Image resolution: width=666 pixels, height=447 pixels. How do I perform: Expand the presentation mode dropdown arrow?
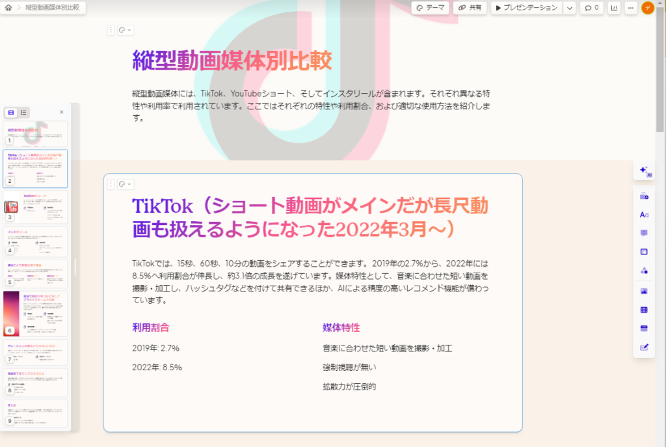pyautogui.click(x=570, y=8)
